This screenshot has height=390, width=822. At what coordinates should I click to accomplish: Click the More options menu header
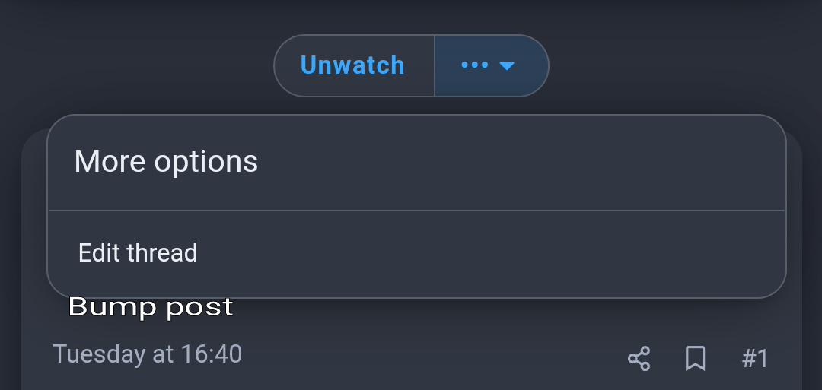[x=166, y=160]
